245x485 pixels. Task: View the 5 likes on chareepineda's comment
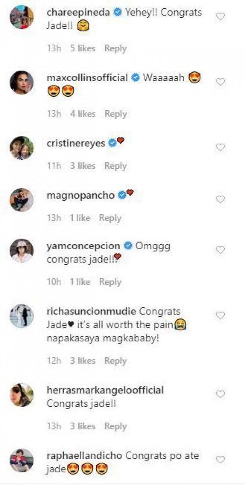click(84, 48)
